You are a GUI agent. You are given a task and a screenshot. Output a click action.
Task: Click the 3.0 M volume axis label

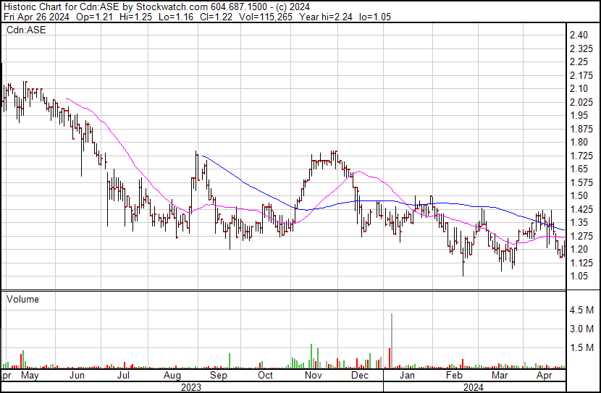tap(581, 329)
